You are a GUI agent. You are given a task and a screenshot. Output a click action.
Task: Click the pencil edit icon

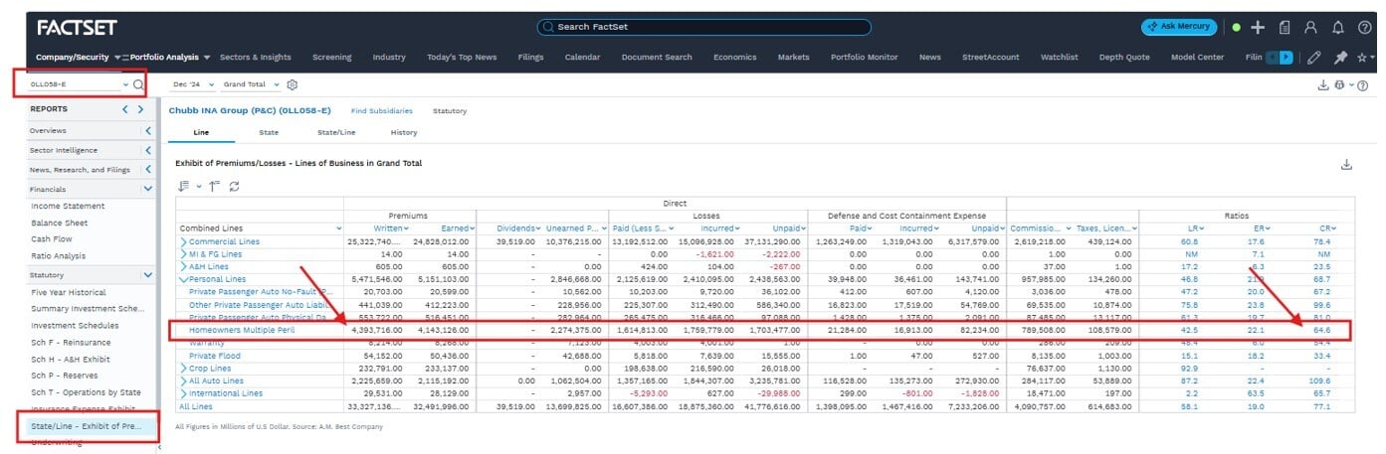[1314, 58]
